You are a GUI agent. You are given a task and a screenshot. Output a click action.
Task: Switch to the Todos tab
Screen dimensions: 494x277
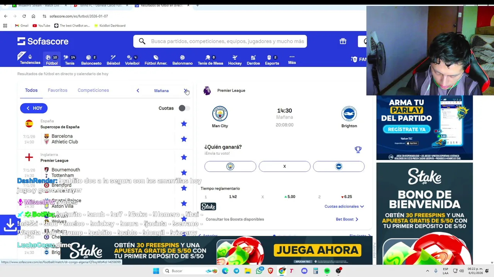coord(31,90)
